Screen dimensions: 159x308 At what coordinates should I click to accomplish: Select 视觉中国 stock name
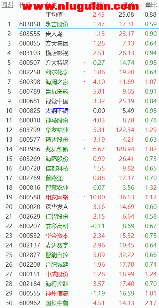pyautogui.click(x=57, y=101)
